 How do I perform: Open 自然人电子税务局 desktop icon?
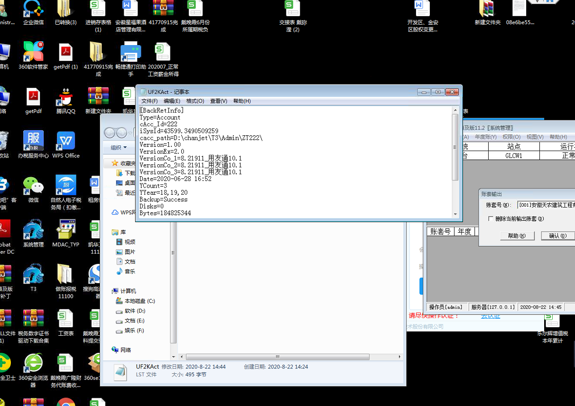65,192
